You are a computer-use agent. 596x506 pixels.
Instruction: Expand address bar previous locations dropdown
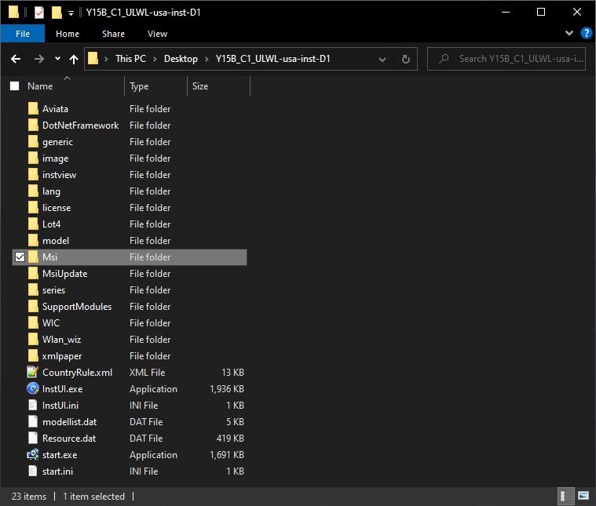(382, 60)
